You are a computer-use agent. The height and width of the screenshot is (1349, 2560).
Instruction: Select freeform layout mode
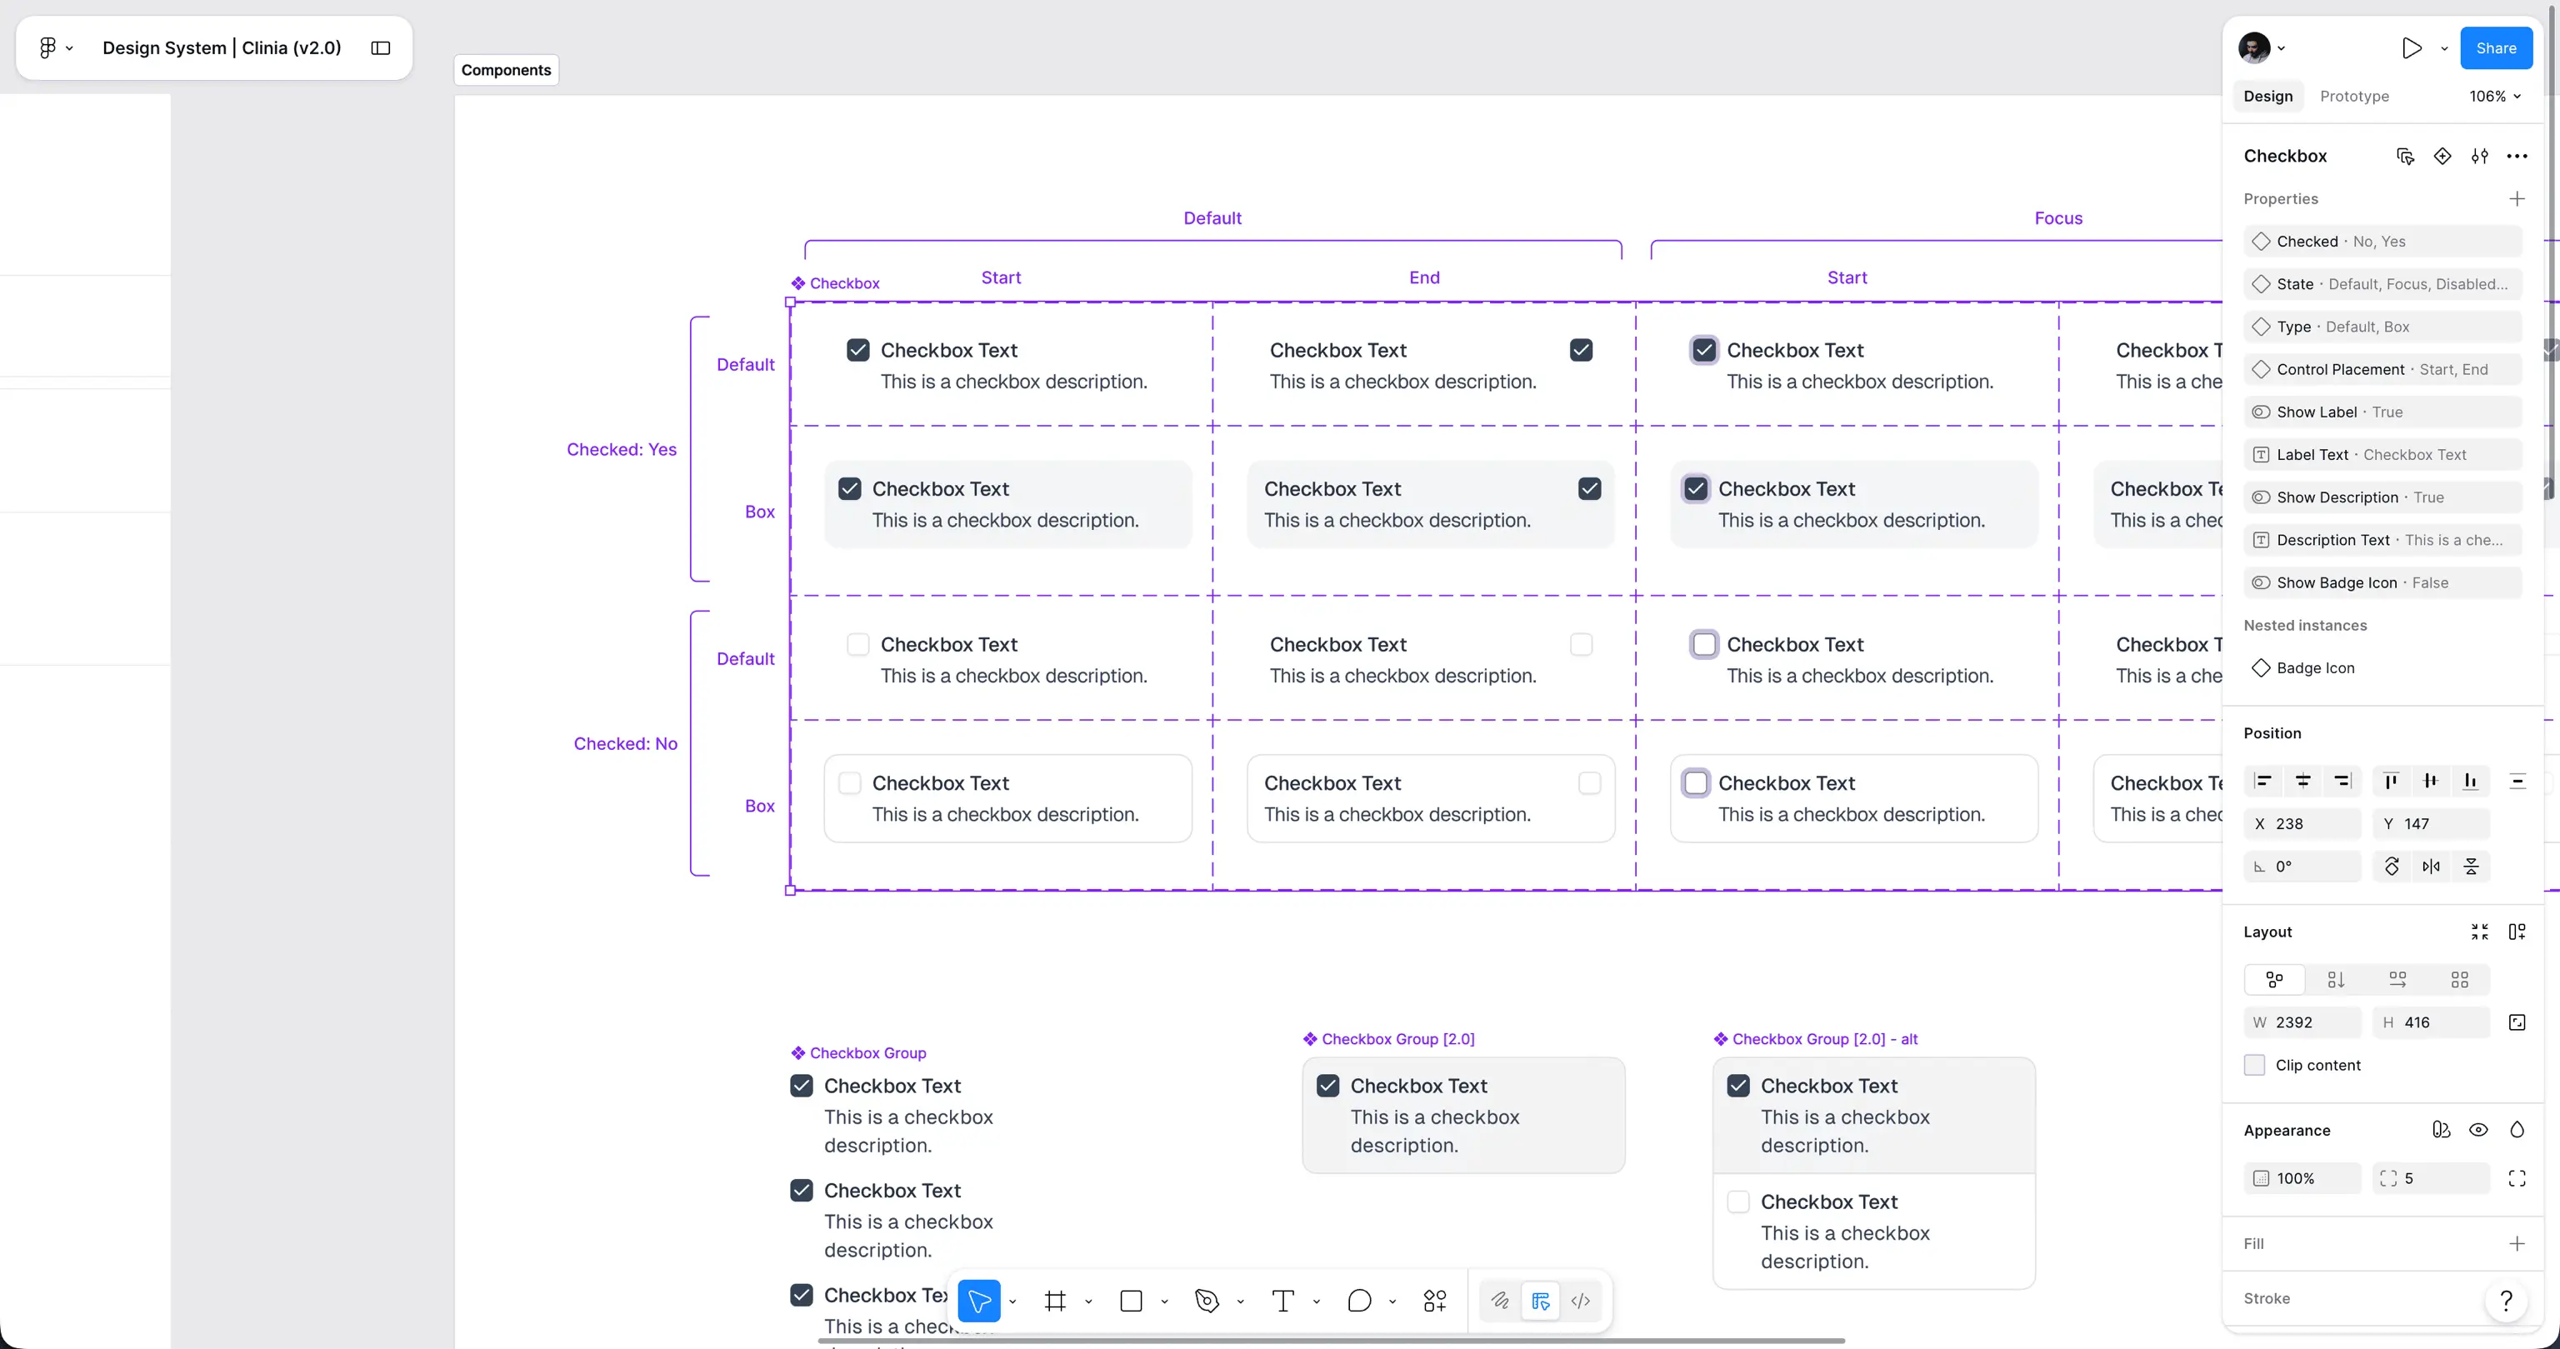[2274, 980]
